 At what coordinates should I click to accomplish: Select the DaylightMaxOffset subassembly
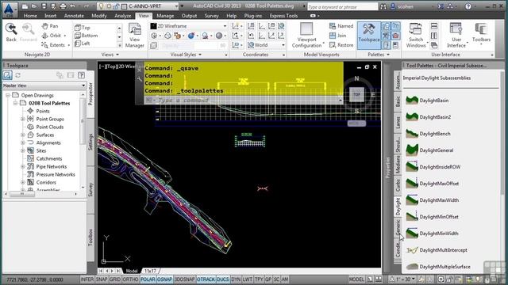432,184
